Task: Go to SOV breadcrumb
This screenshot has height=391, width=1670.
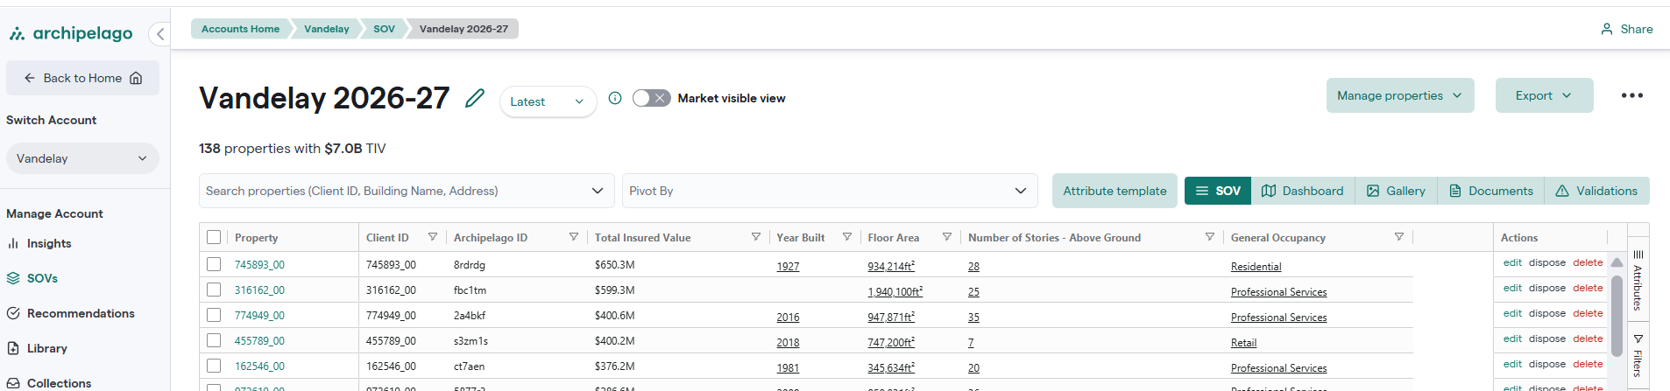Action: pos(384,29)
